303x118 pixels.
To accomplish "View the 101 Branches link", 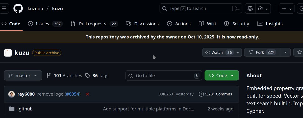I will [x=64, y=76].
